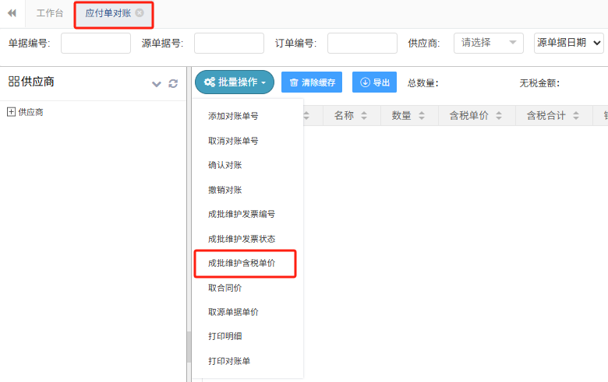Screen dimensions: 608x382
Task: Refresh the 供应商 supplier tree
Action: [x=173, y=83]
